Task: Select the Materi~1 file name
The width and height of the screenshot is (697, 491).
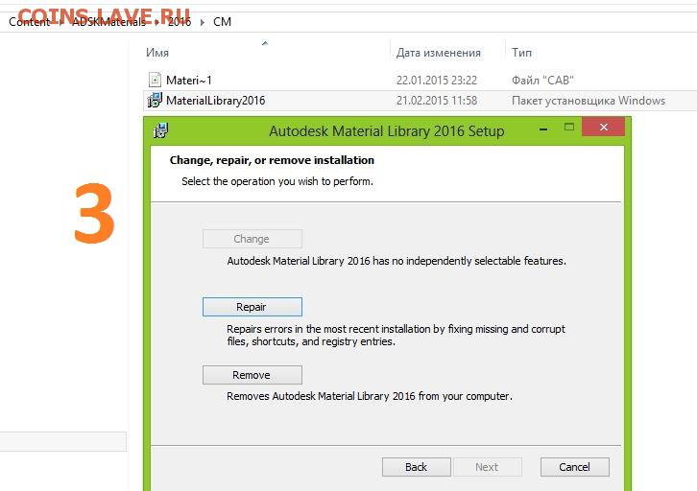Action: click(189, 81)
